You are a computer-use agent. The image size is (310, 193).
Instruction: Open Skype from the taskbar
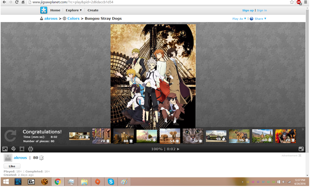point(111,182)
